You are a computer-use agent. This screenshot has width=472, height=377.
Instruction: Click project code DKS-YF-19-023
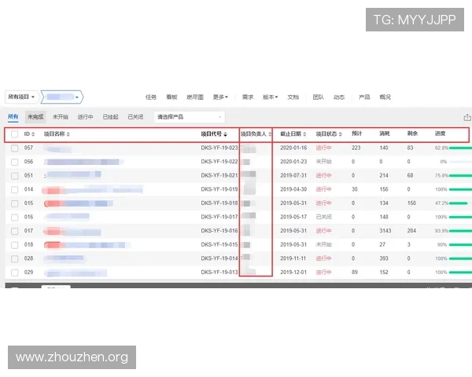coord(219,148)
